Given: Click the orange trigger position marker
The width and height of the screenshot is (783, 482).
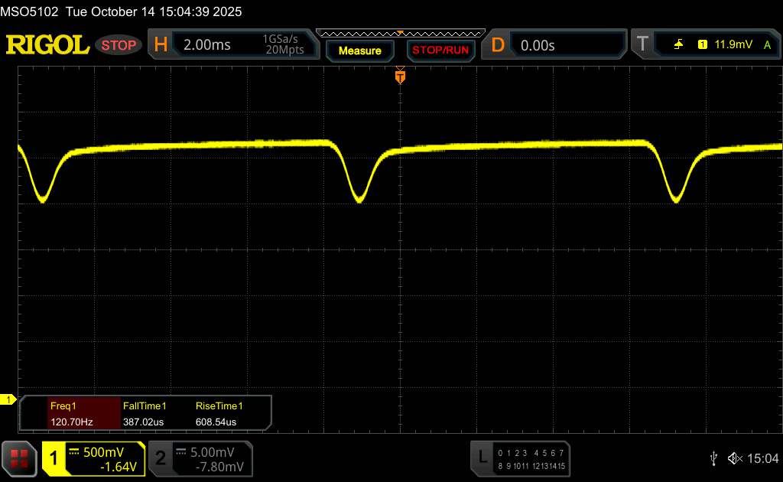Looking at the screenshot, I should click(400, 77).
